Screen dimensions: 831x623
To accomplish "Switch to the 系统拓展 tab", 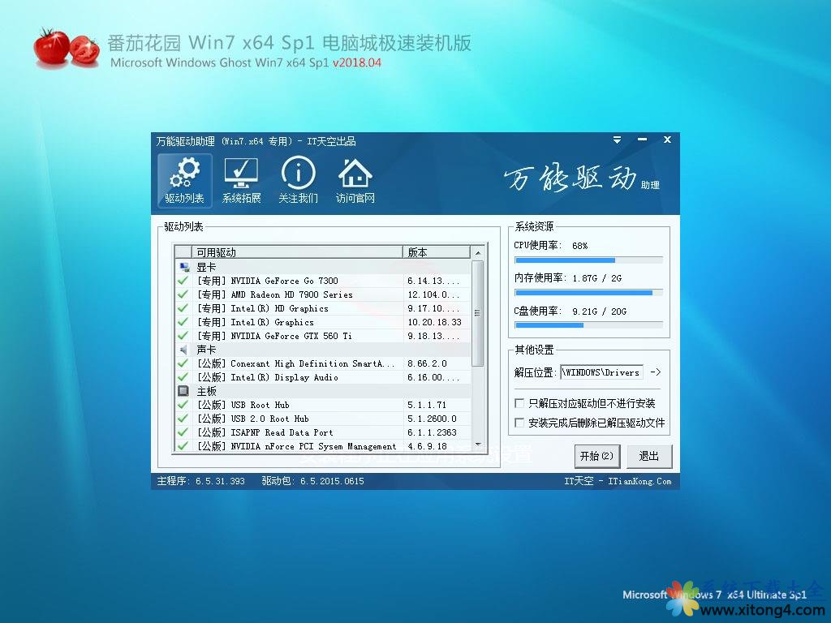I will 241,180.
